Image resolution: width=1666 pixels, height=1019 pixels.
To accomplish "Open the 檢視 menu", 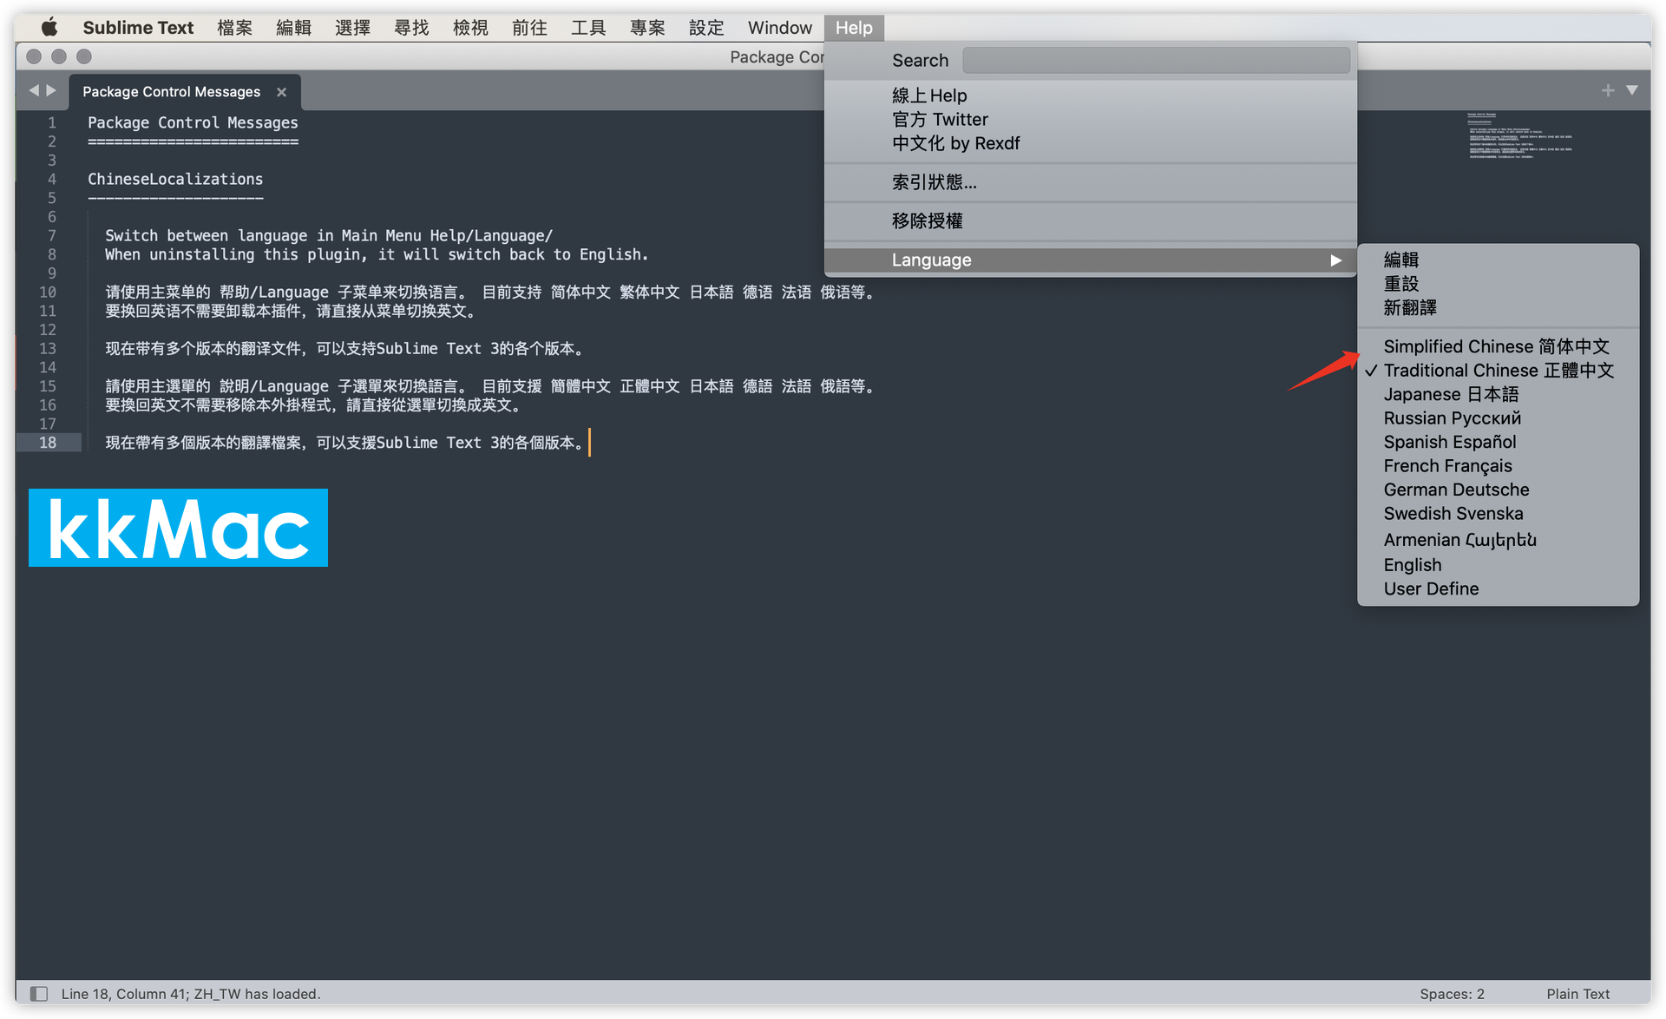I will (x=470, y=27).
